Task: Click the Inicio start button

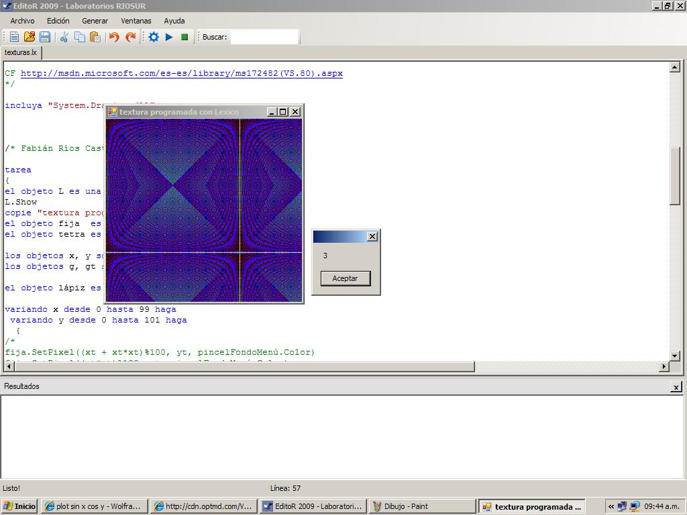Action: [x=19, y=506]
